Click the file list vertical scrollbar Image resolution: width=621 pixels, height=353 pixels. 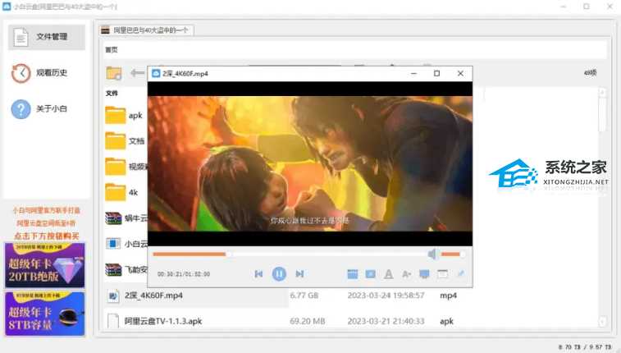602,208
